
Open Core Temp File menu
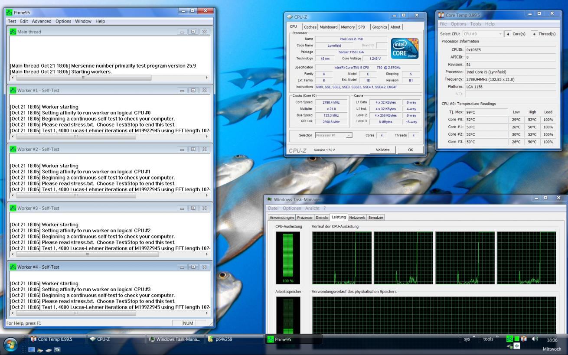[443, 24]
